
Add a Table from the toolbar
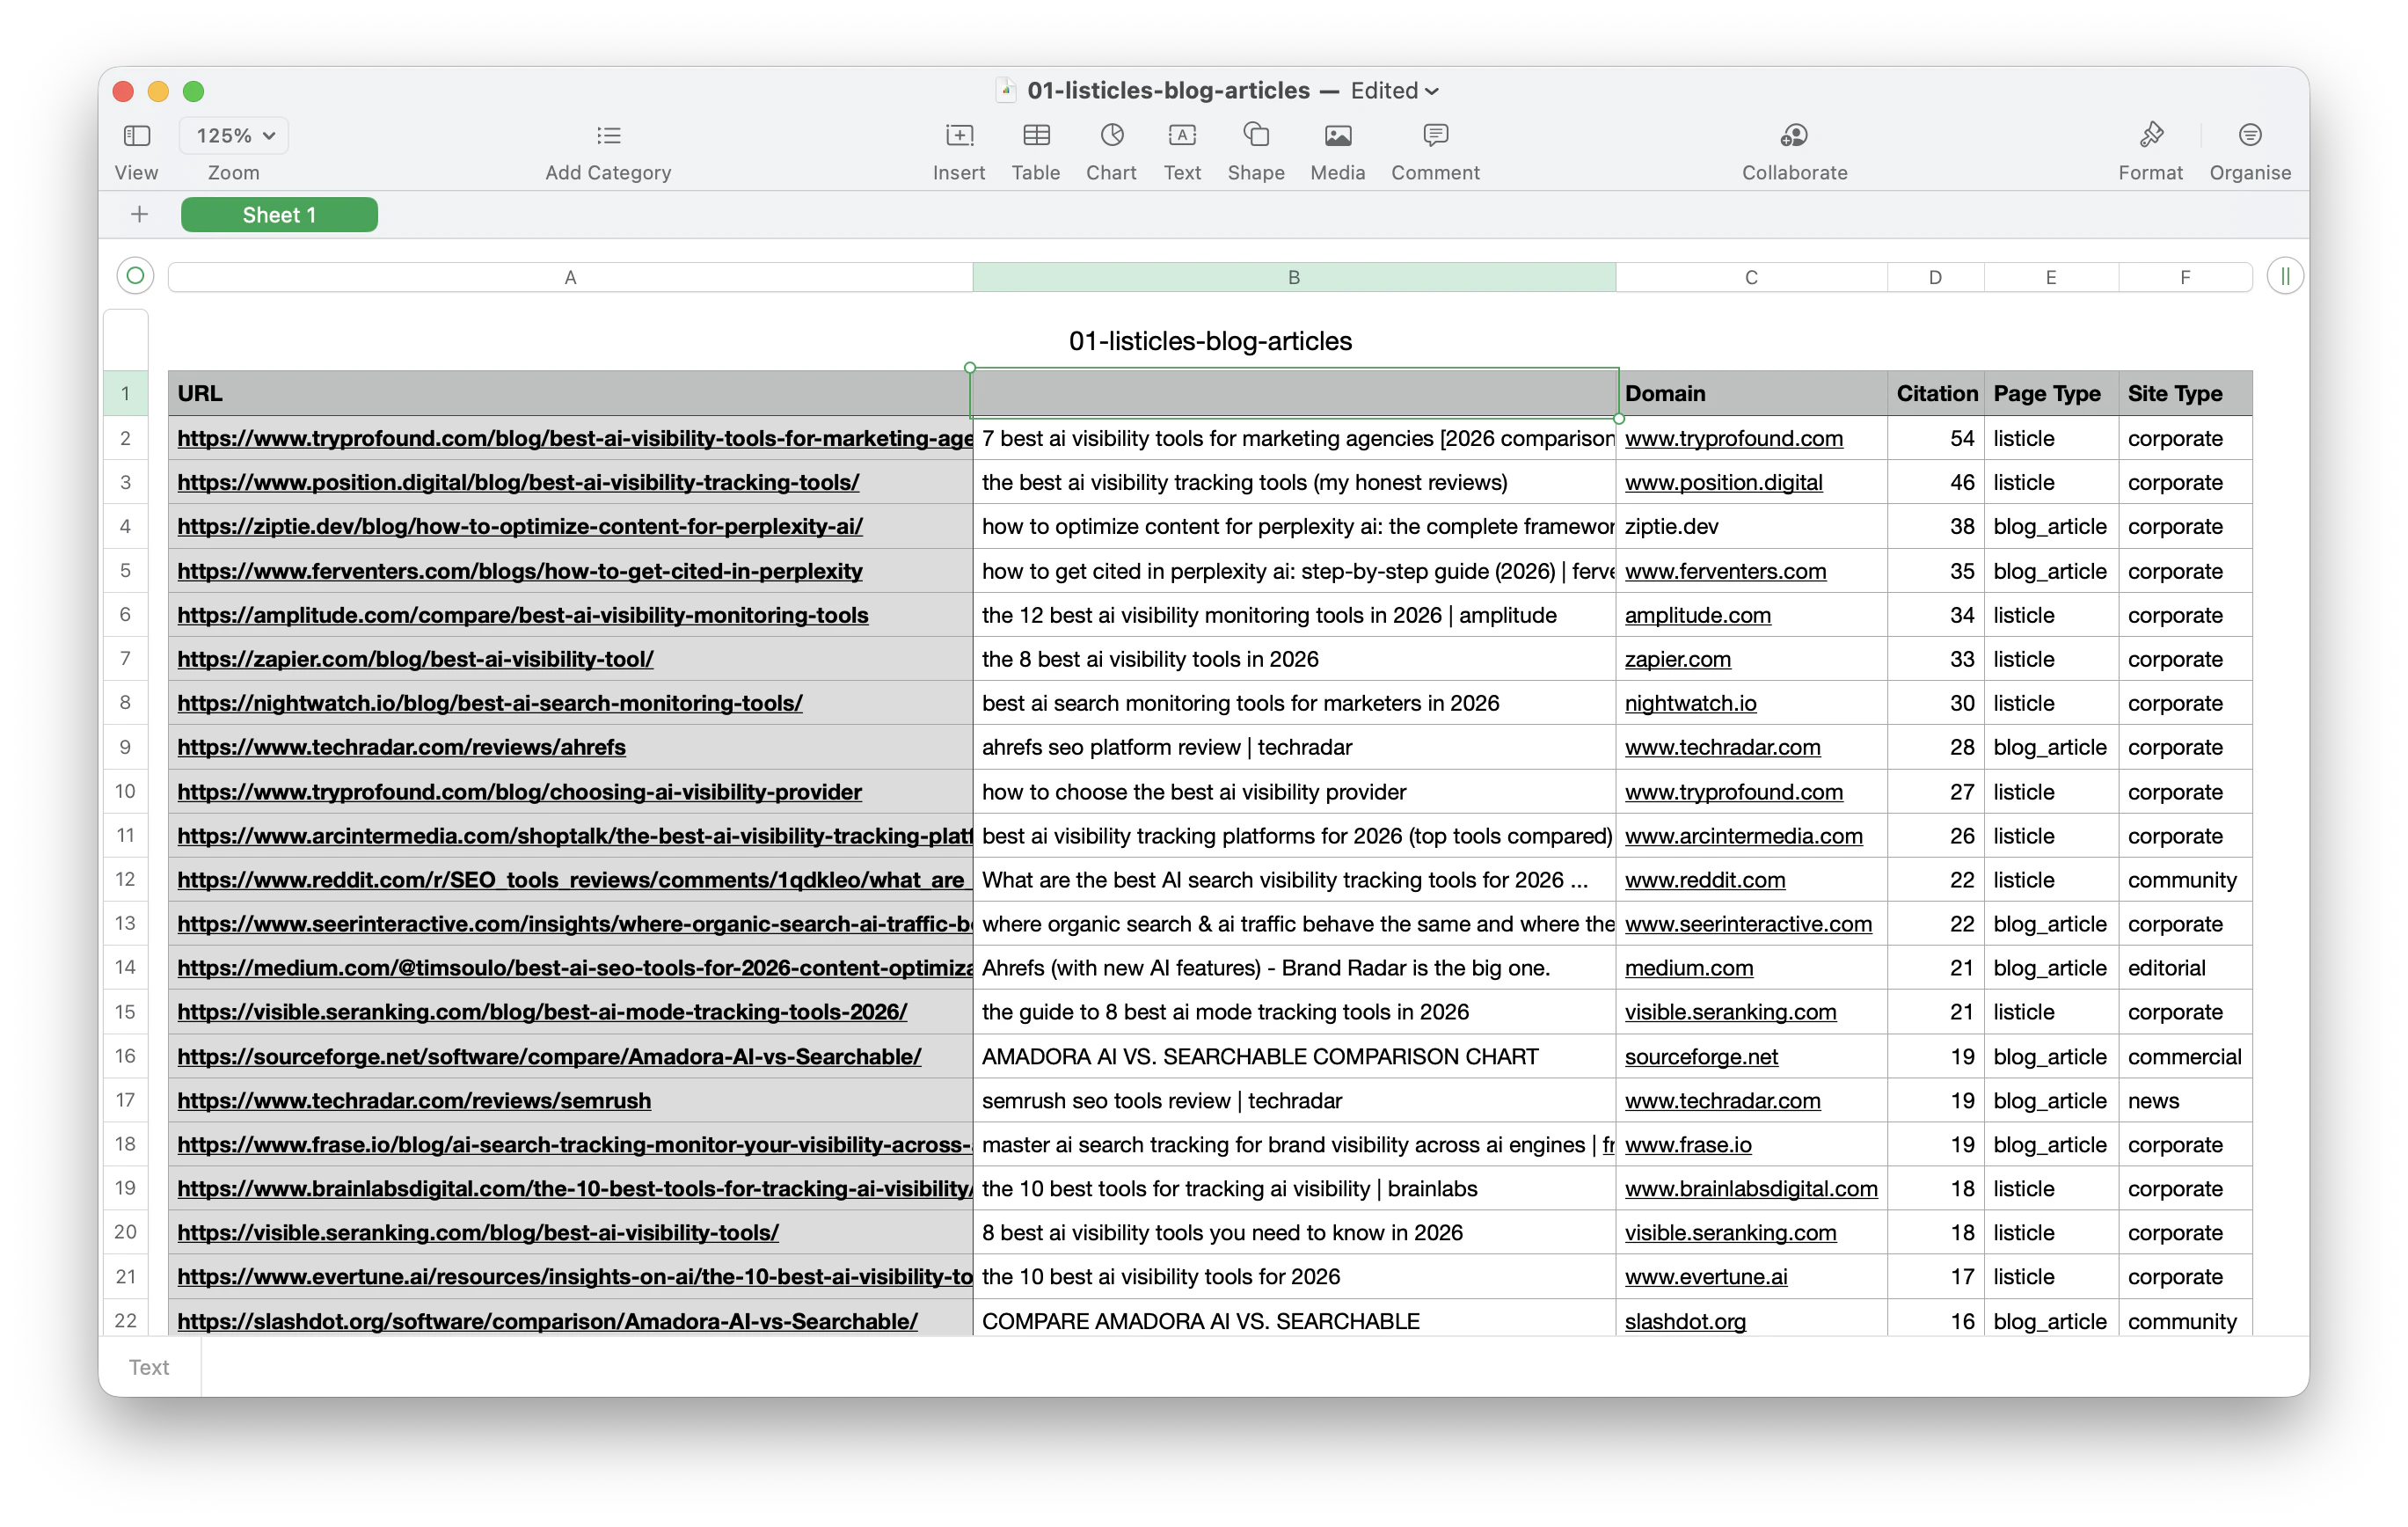coord(1036,135)
